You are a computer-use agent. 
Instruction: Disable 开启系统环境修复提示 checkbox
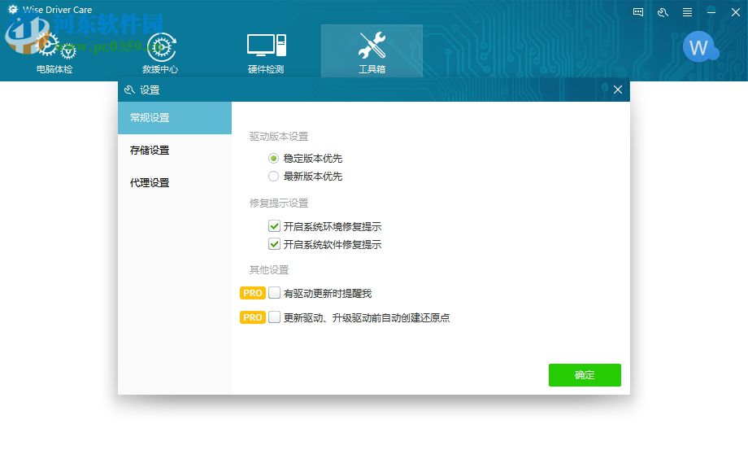click(x=274, y=225)
